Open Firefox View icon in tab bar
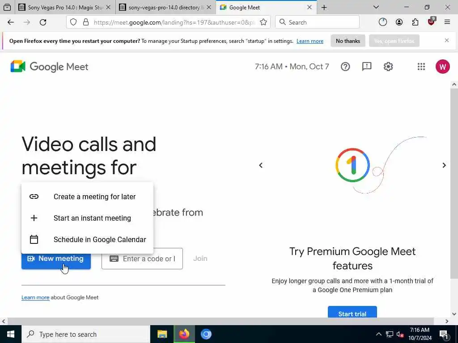 [x=7, y=7]
